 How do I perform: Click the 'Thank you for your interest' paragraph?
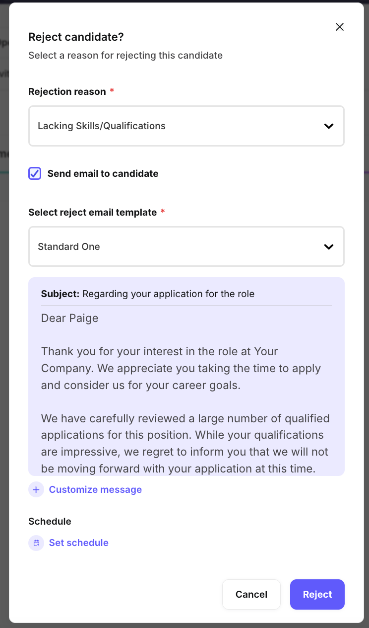pos(181,368)
